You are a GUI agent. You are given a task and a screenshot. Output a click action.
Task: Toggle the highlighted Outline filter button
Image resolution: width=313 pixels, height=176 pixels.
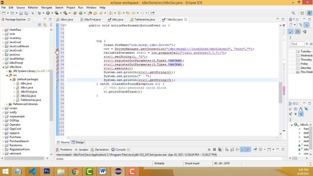pos(301,114)
